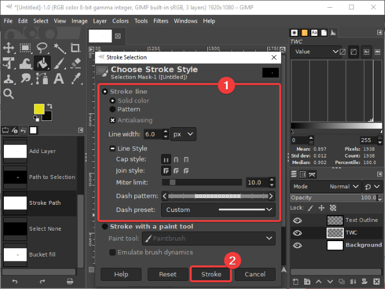Open the Dash preset dropdown

tap(218, 210)
